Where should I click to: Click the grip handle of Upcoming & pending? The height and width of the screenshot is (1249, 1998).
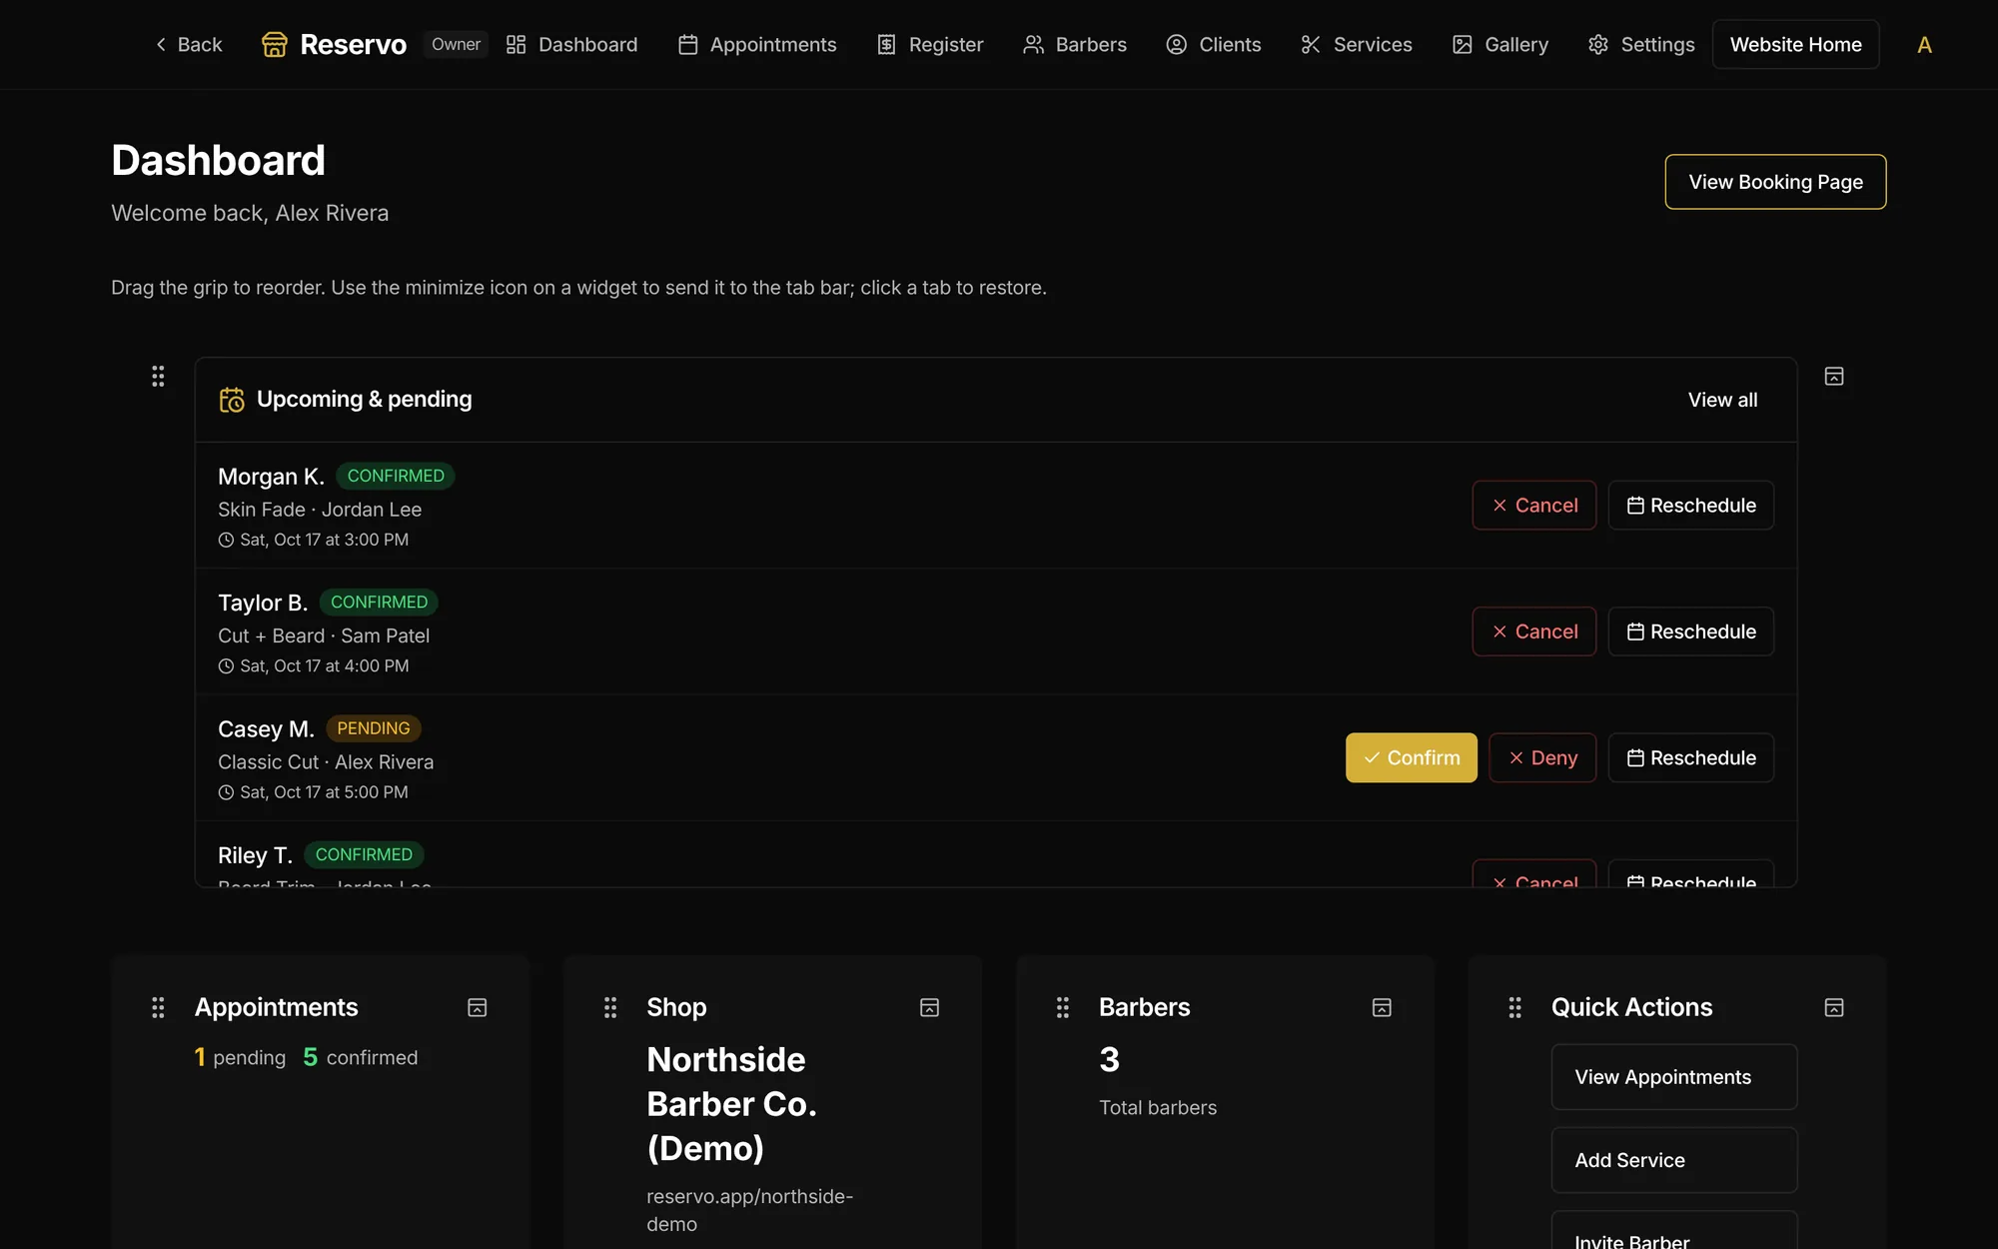158,376
